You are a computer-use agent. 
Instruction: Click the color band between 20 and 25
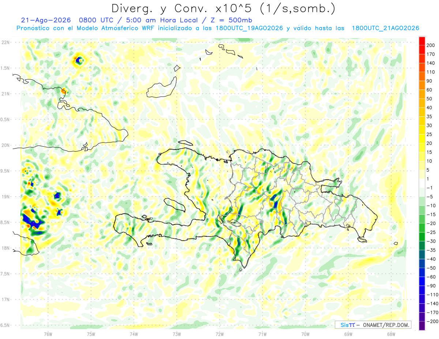pyautogui.click(x=422, y=139)
